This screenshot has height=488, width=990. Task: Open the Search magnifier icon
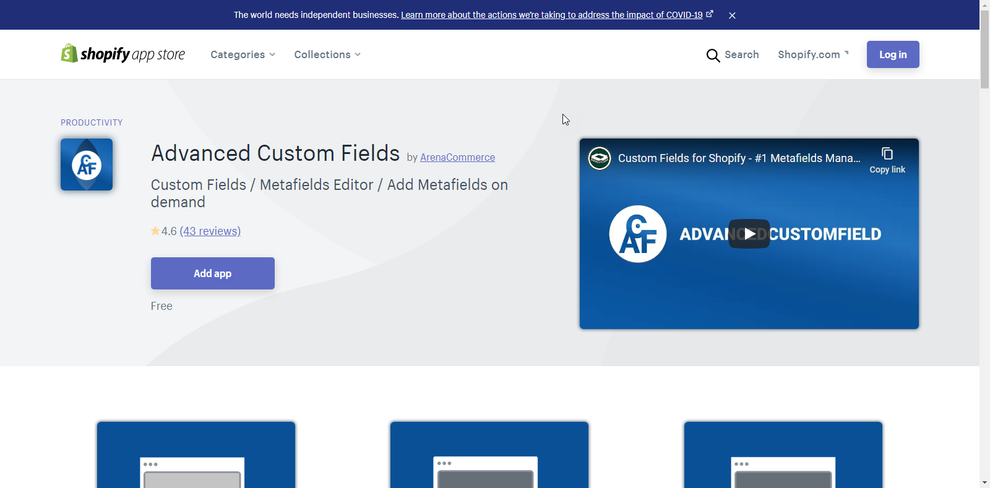click(x=713, y=55)
